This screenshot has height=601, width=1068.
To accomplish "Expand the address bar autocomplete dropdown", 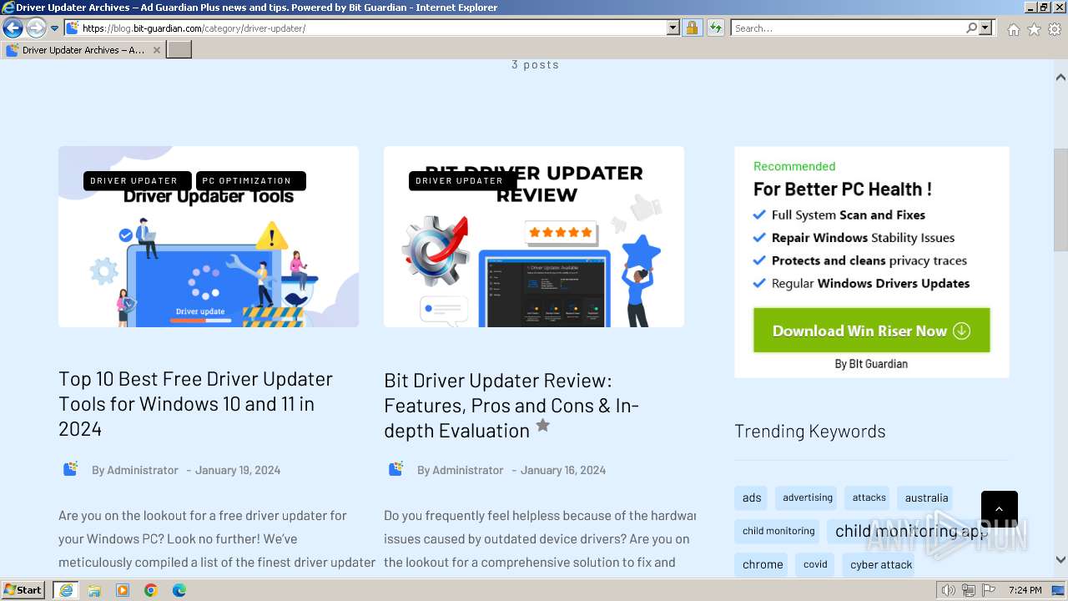I will 673,28.
